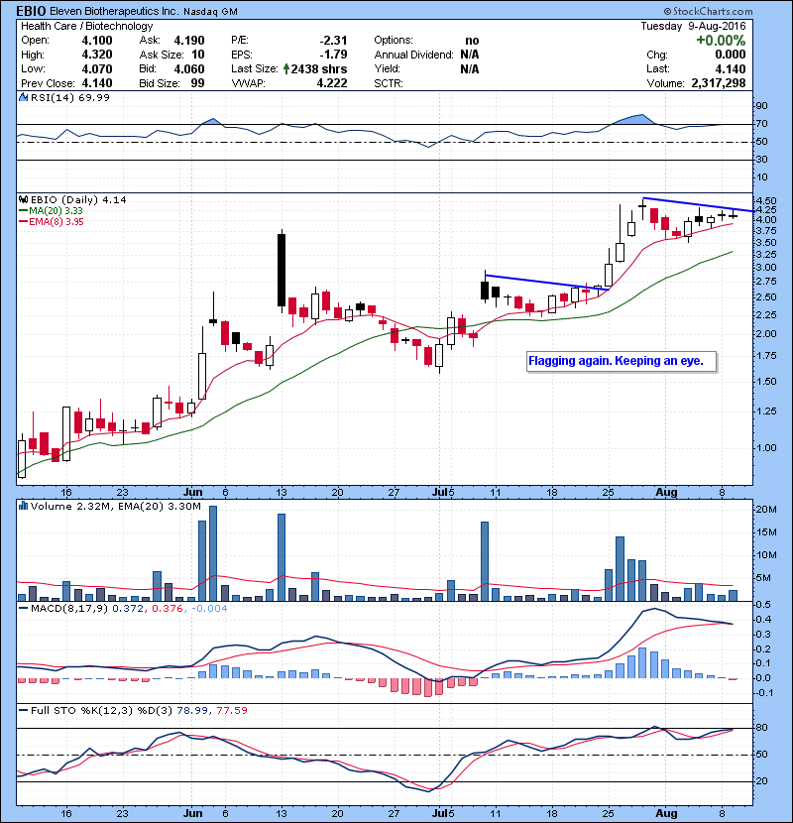Click the "MA(20) 3.33" legend text

tap(56, 211)
